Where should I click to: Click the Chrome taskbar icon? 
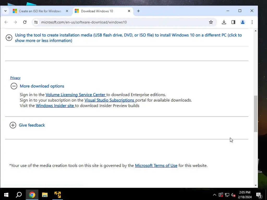pos(32,195)
